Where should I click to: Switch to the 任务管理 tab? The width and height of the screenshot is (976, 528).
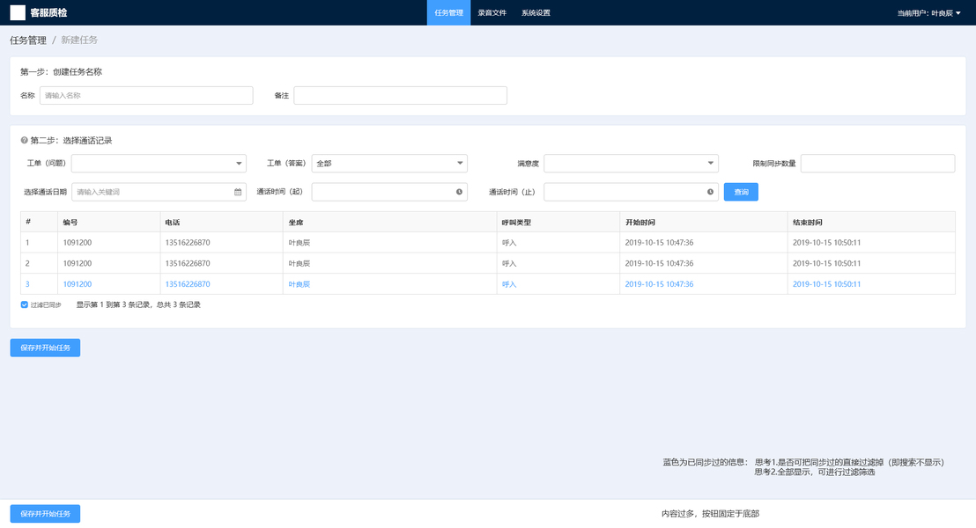(x=448, y=13)
